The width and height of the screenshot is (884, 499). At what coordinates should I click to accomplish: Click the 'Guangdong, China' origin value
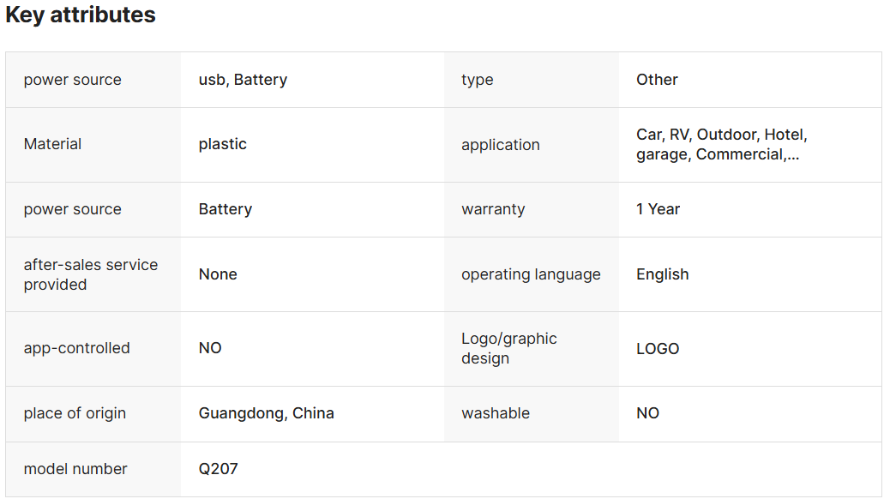tap(266, 413)
